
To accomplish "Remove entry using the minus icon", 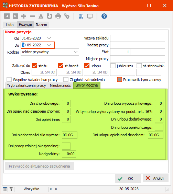I will (32, 16).
